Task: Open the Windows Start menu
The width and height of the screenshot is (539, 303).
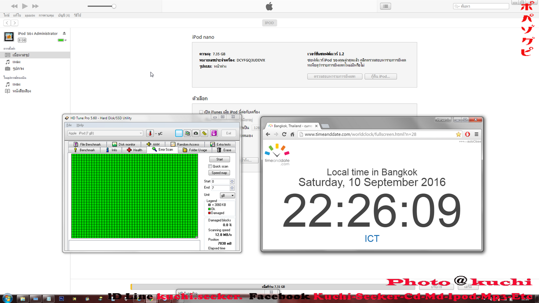Action: pyautogui.click(x=7, y=298)
